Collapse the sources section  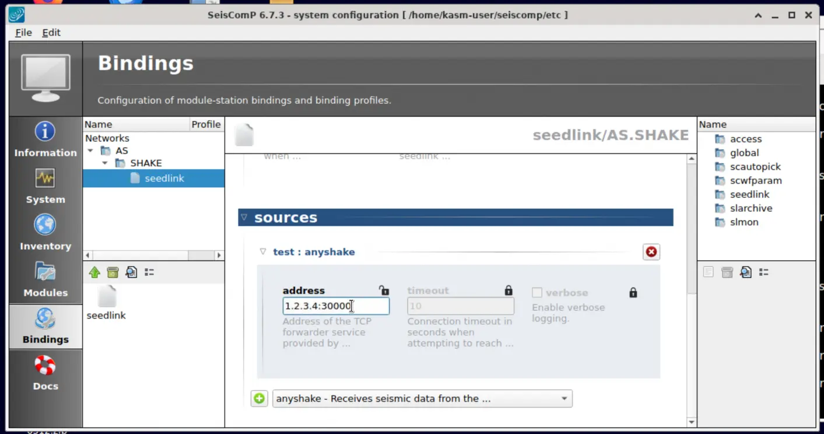[x=244, y=217]
